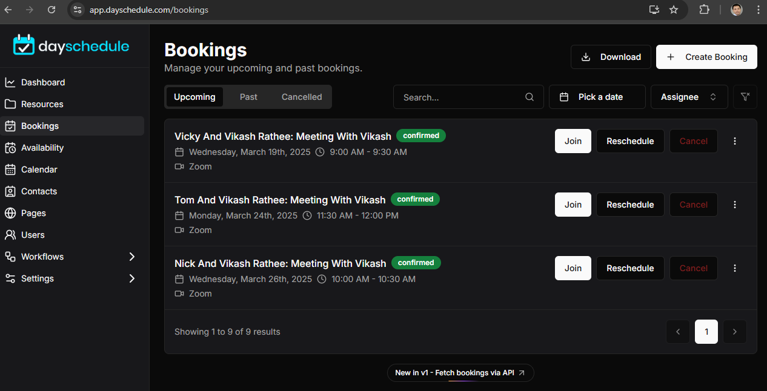Open more options for Vicky's booking
Screen dimensions: 767x391
[x=735, y=141]
